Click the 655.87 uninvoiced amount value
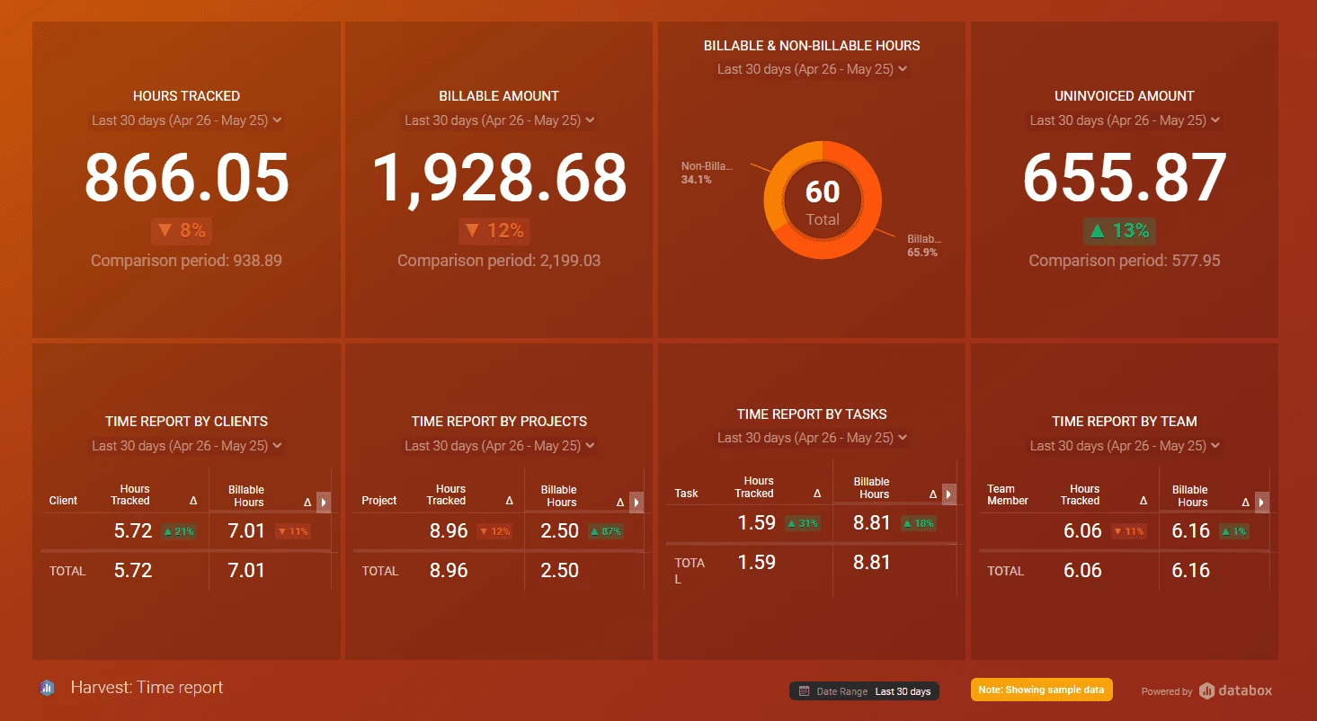 coord(1125,177)
